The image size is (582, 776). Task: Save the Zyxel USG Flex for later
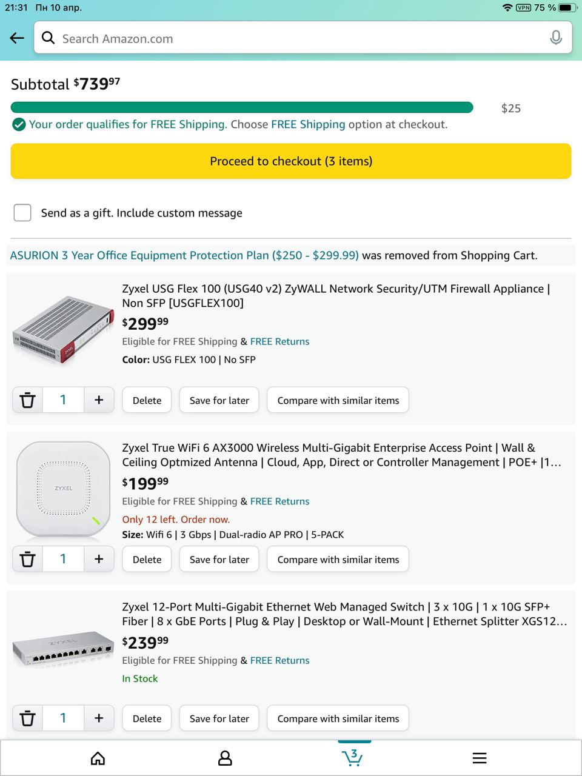[219, 400]
